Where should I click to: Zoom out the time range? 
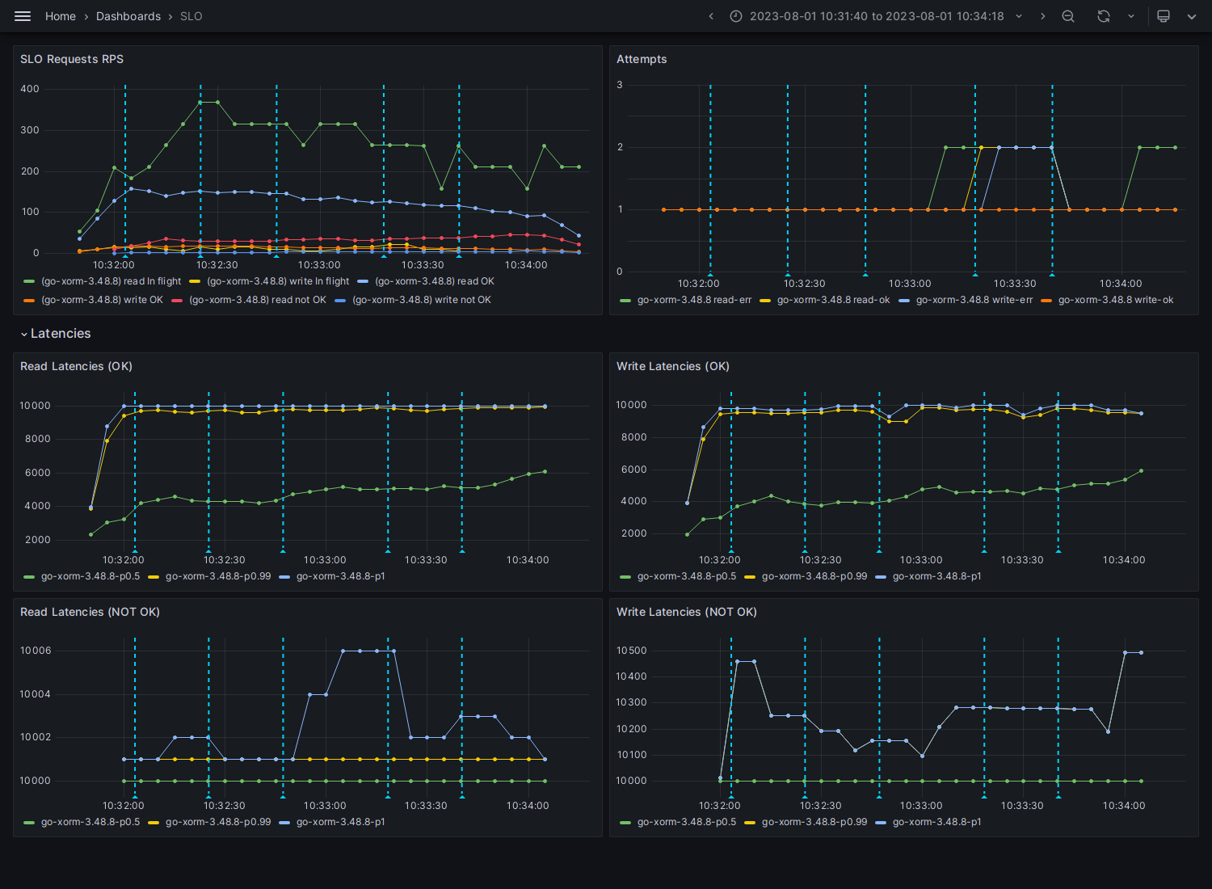tap(1068, 16)
